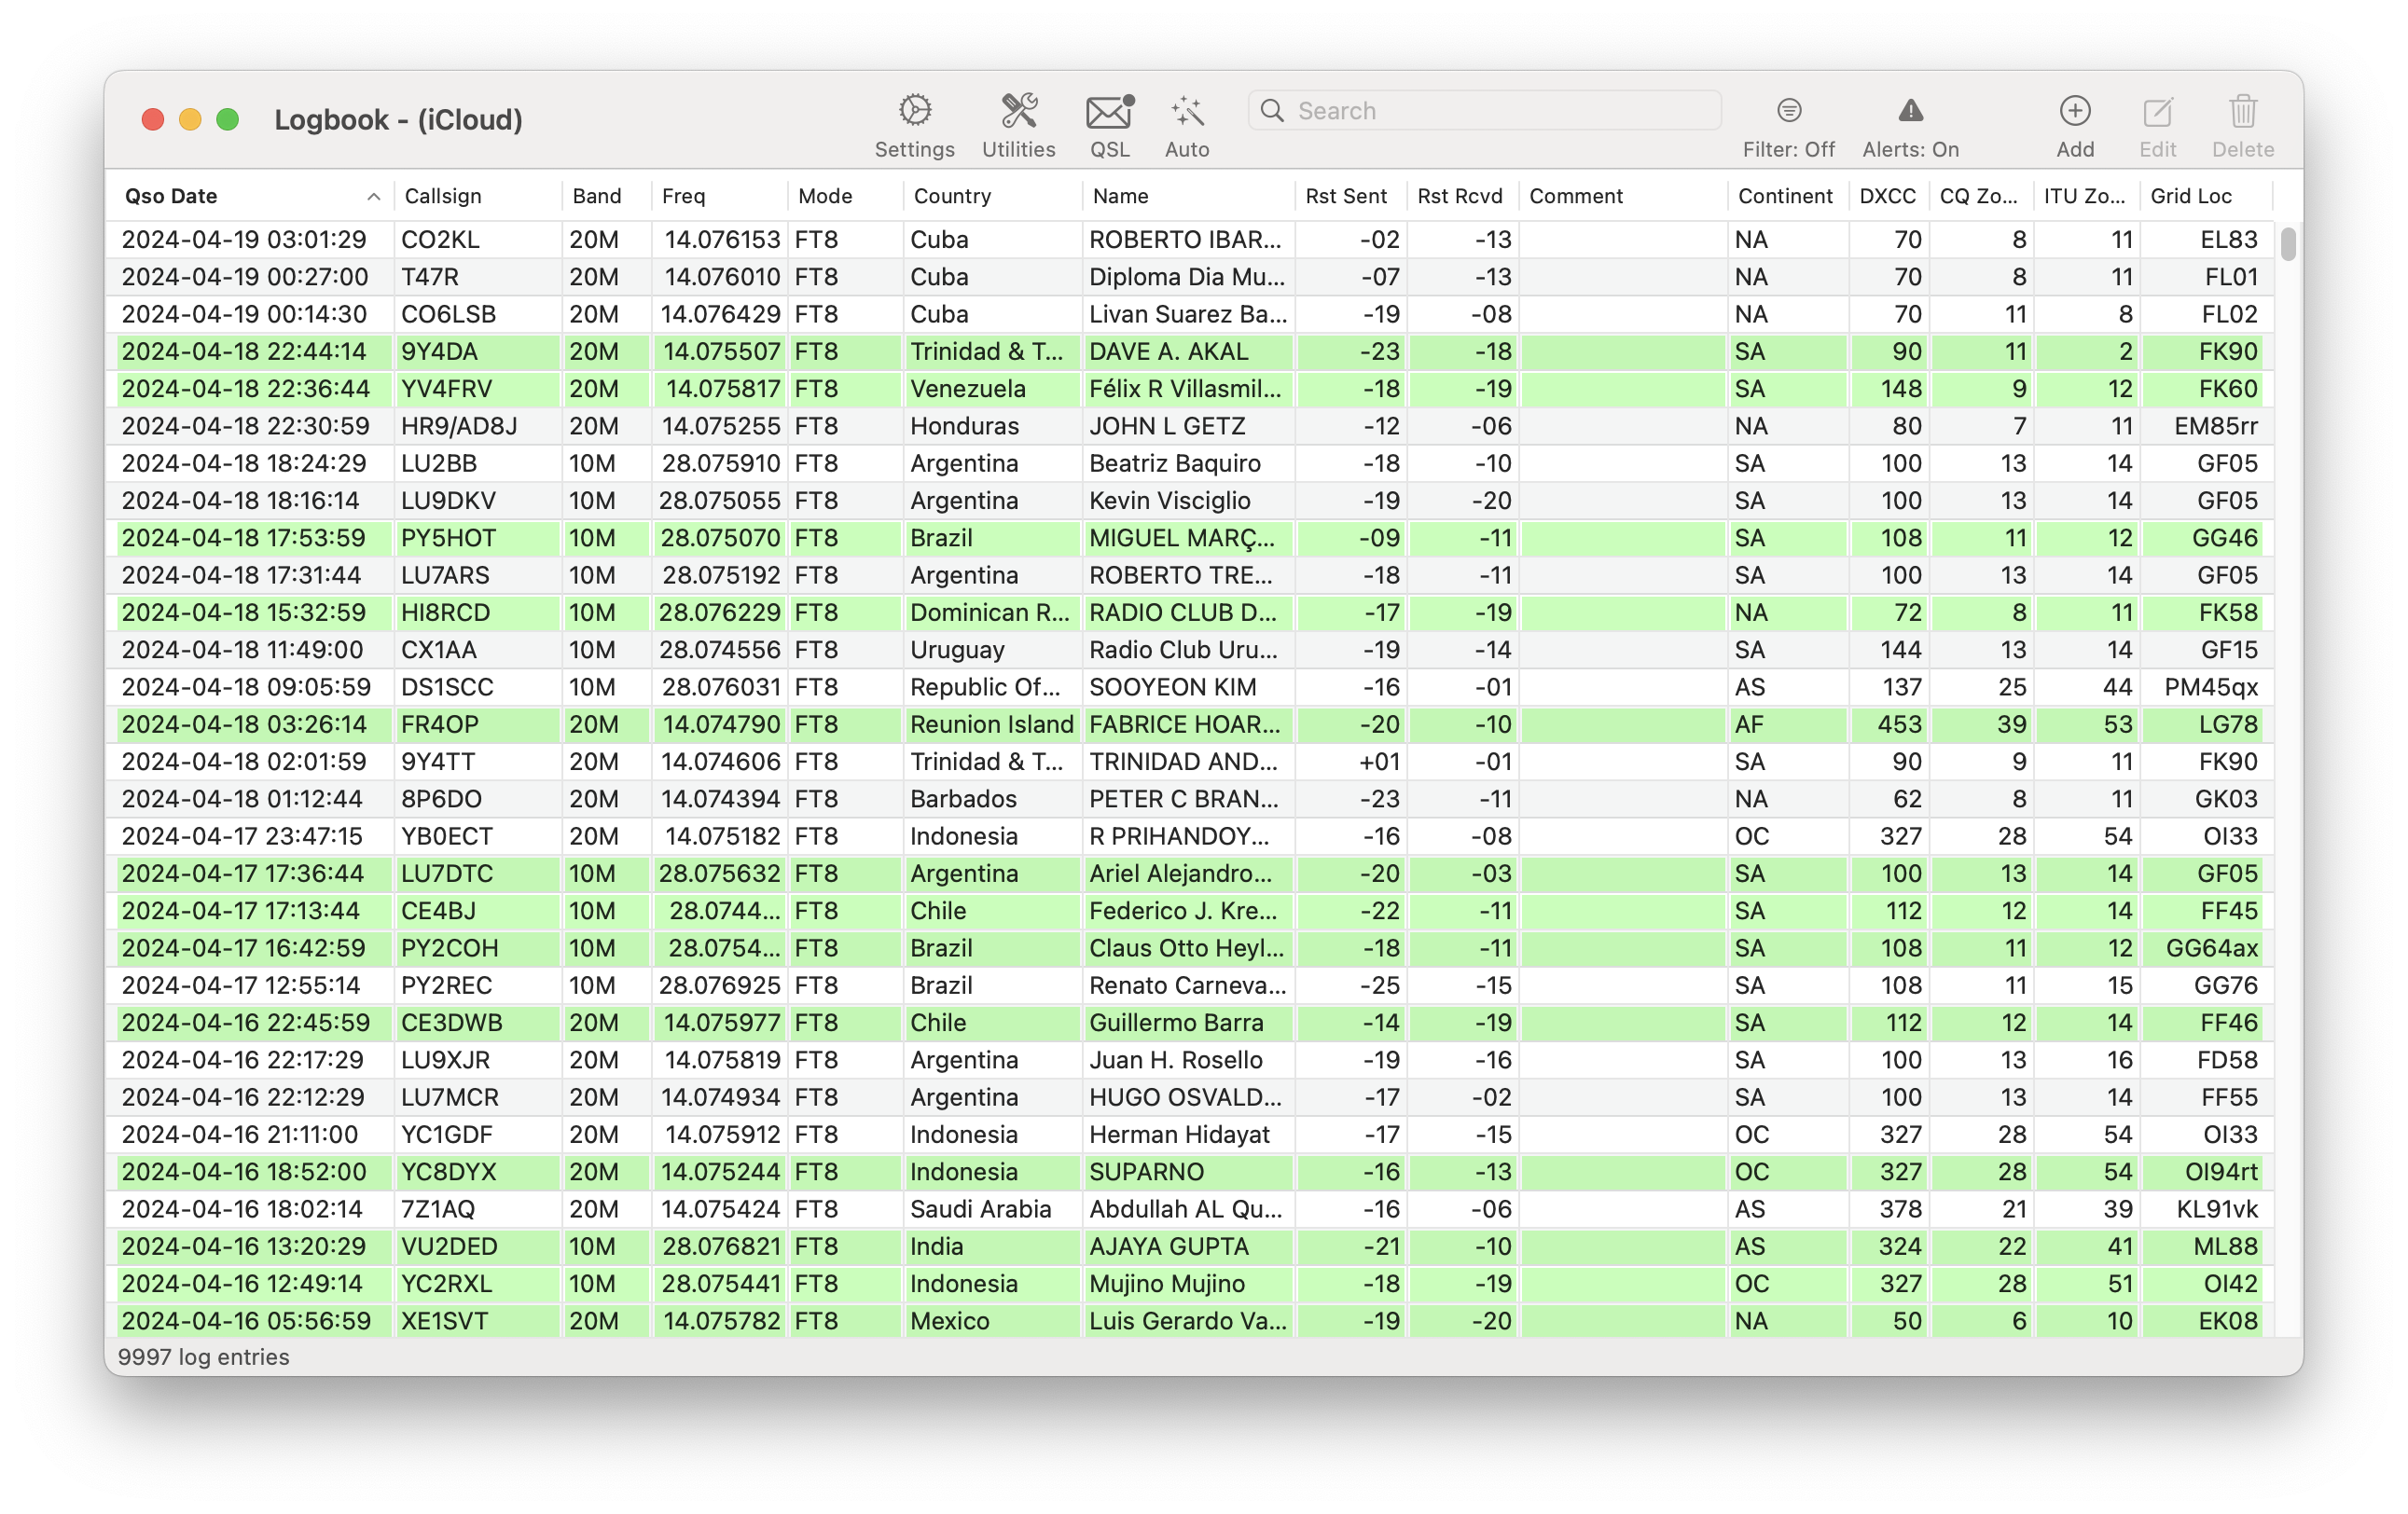Click the Edit pencil icon
The width and height of the screenshot is (2408, 1514).
(x=2157, y=111)
